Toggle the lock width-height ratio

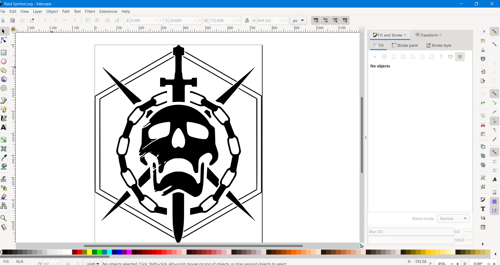(x=247, y=20)
